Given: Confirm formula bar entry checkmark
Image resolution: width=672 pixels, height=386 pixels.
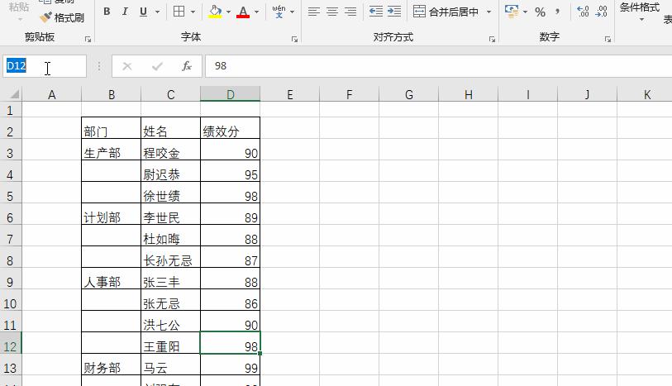Looking at the screenshot, I should pos(157,66).
